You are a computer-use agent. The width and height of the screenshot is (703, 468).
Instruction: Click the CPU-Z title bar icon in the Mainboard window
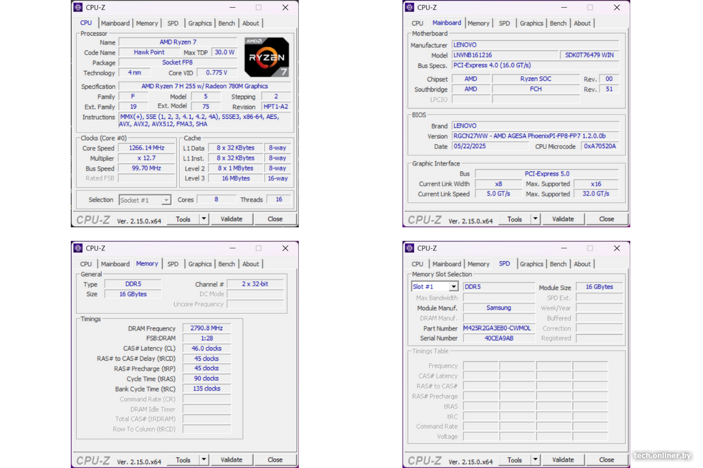[409, 8]
